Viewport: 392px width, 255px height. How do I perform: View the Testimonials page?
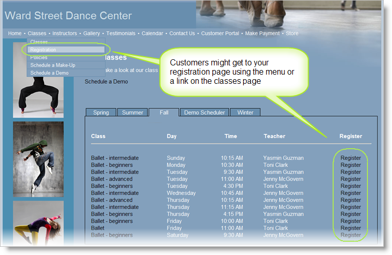(x=121, y=33)
